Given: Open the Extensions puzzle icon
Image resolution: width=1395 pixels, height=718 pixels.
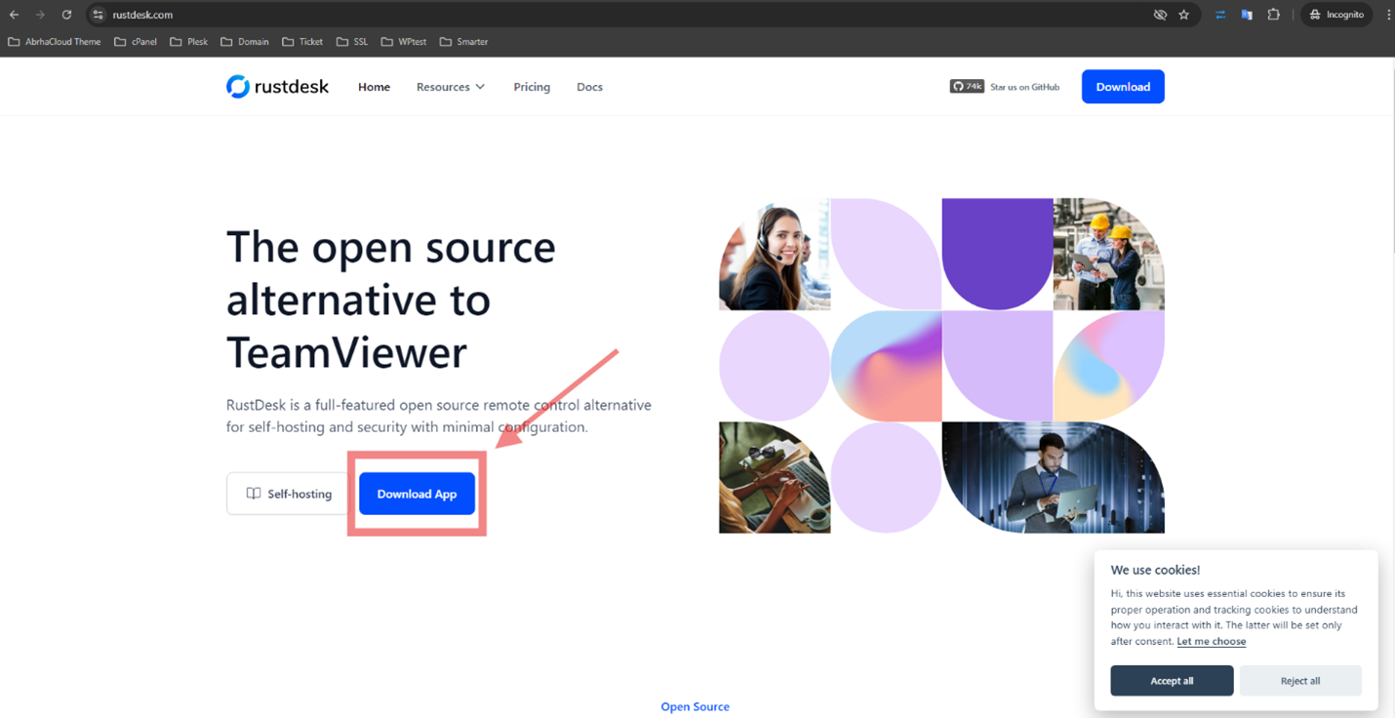Looking at the screenshot, I should pyautogui.click(x=1273, y=15).
